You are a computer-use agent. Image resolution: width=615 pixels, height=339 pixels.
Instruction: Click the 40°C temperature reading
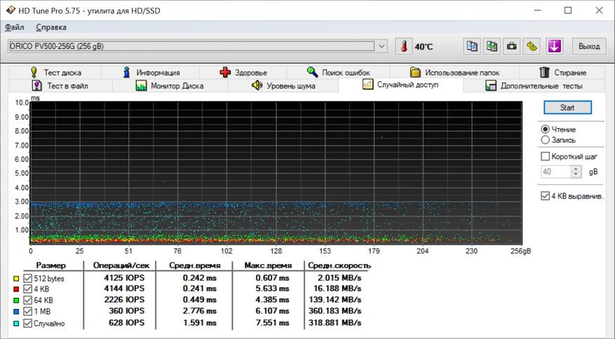[424, 47]
